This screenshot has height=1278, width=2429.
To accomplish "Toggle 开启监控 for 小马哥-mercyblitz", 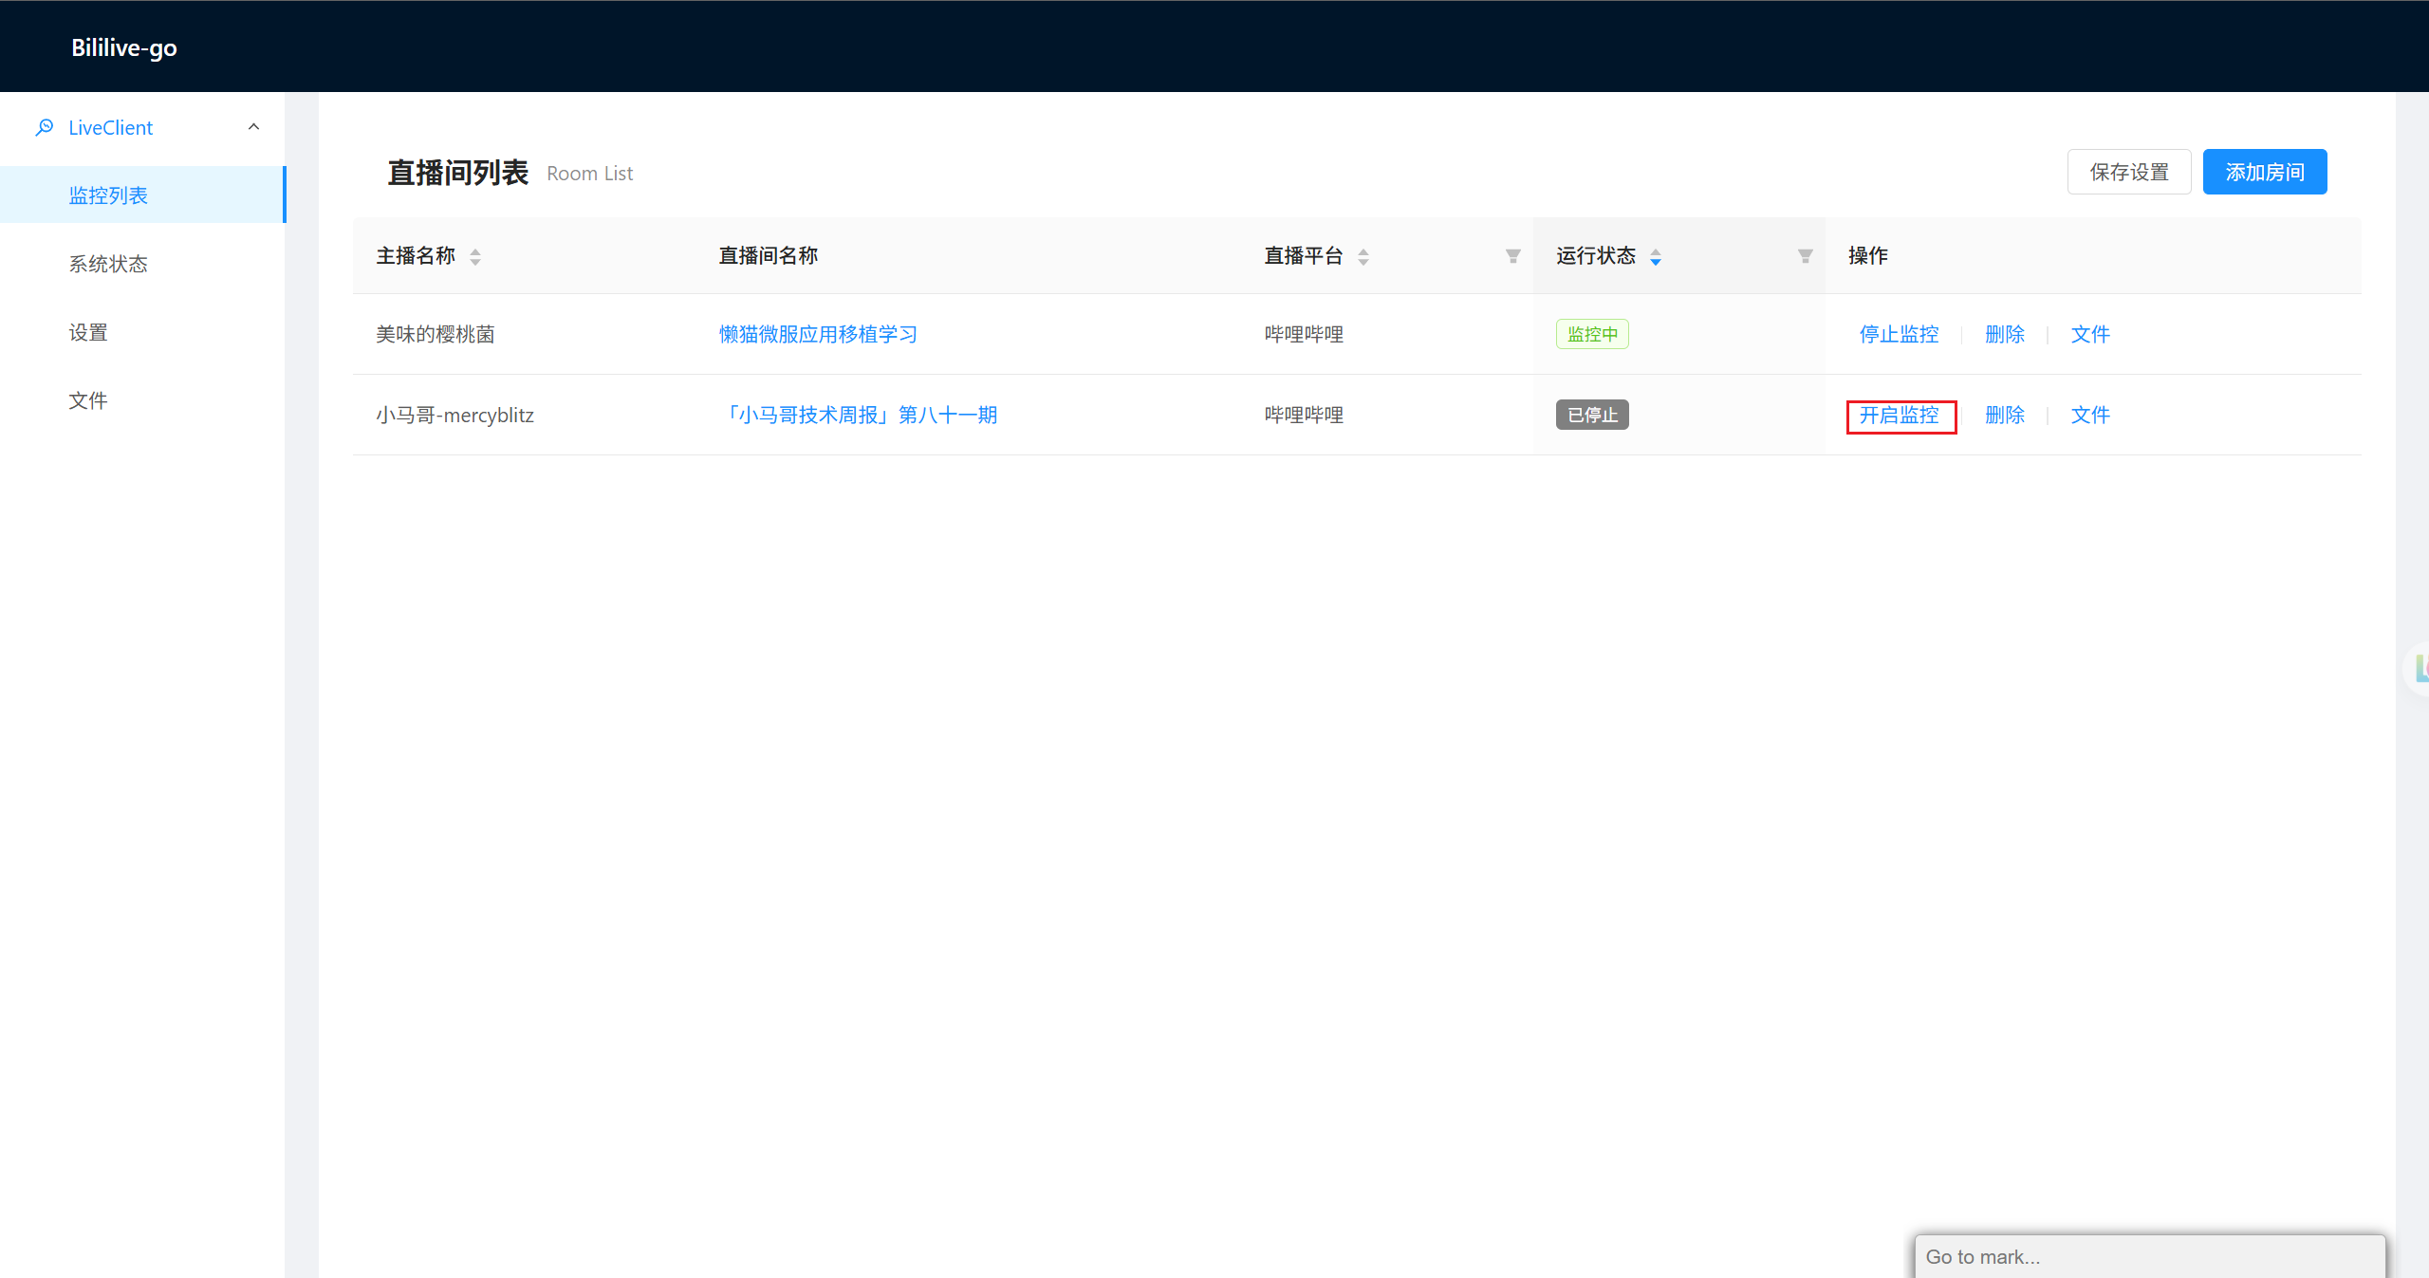I will tap(1899, 415).
